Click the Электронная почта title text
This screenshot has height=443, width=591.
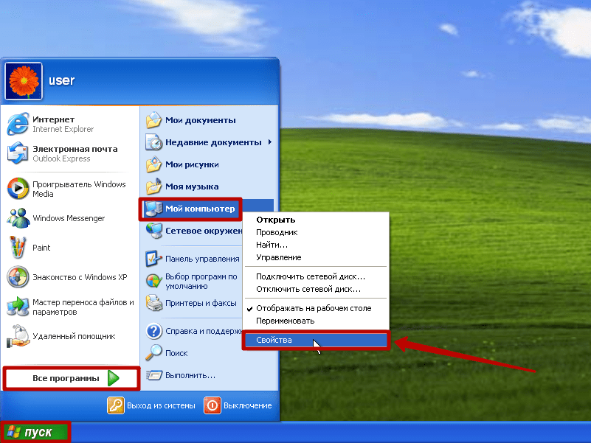[75, 149]
